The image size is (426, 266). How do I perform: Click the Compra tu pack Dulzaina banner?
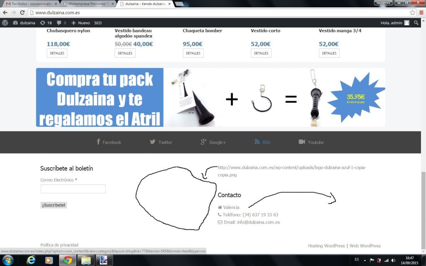tap(211, 97)
